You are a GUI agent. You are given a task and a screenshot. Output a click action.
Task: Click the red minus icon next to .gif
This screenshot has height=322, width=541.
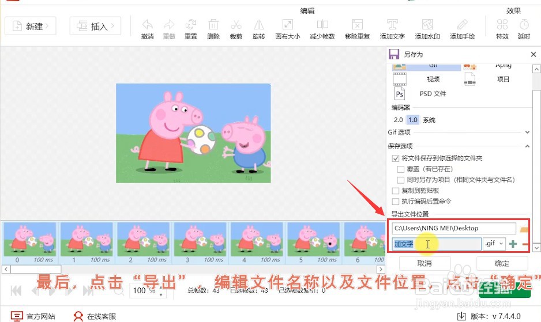(x=525, y=244)
